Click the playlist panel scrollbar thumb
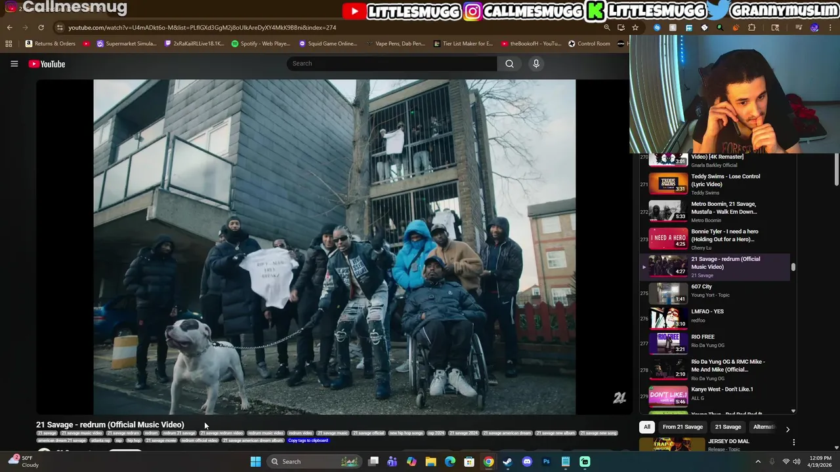The width and height of the screenshot is (840, 472). (793, 267)
